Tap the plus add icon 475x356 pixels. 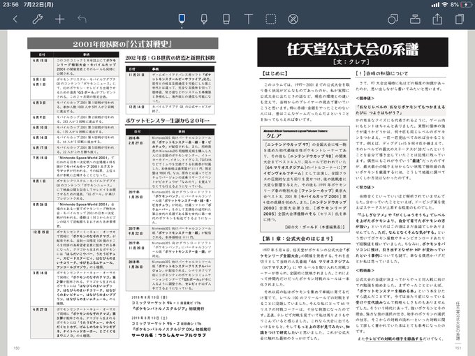(x=59, y=20)
